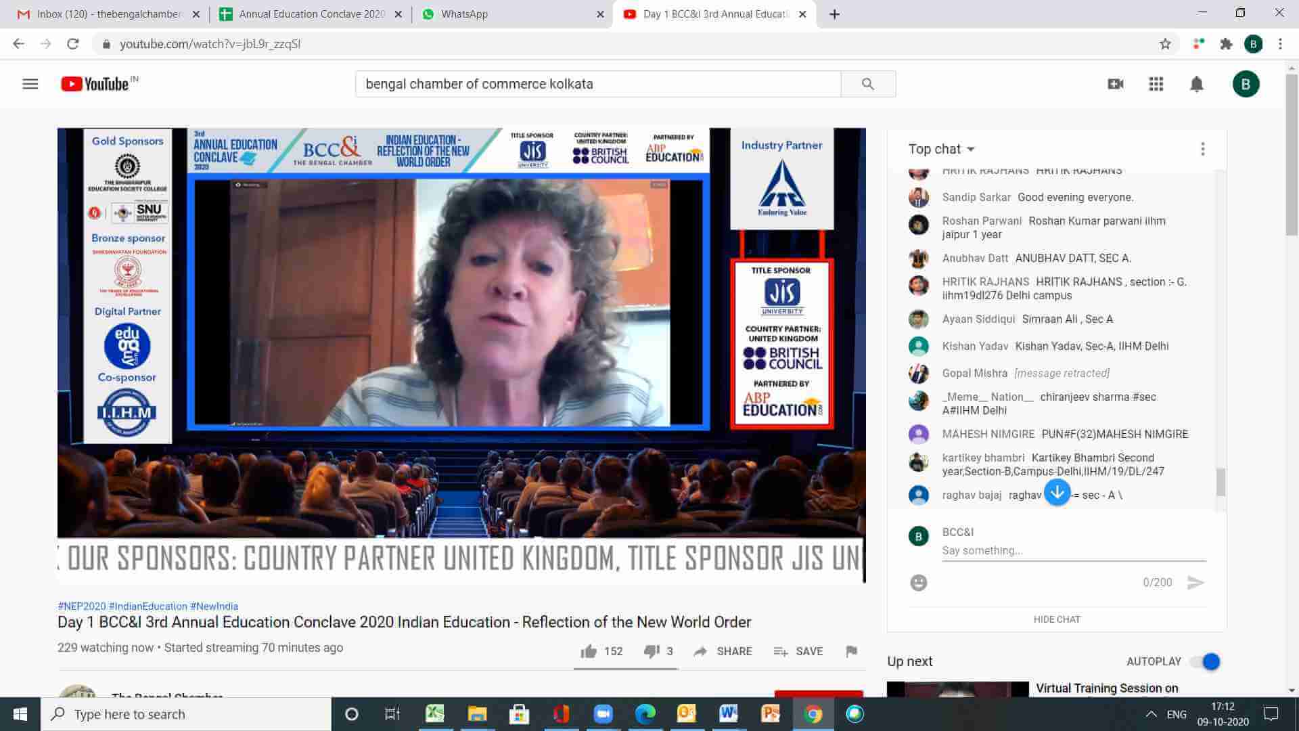Focus the Say something chat input
Screen dimensions: 1299x731
1074,550
